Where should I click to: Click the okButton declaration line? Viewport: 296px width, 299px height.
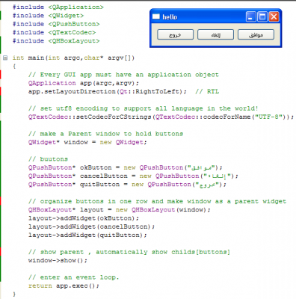(x=125, y=167)
